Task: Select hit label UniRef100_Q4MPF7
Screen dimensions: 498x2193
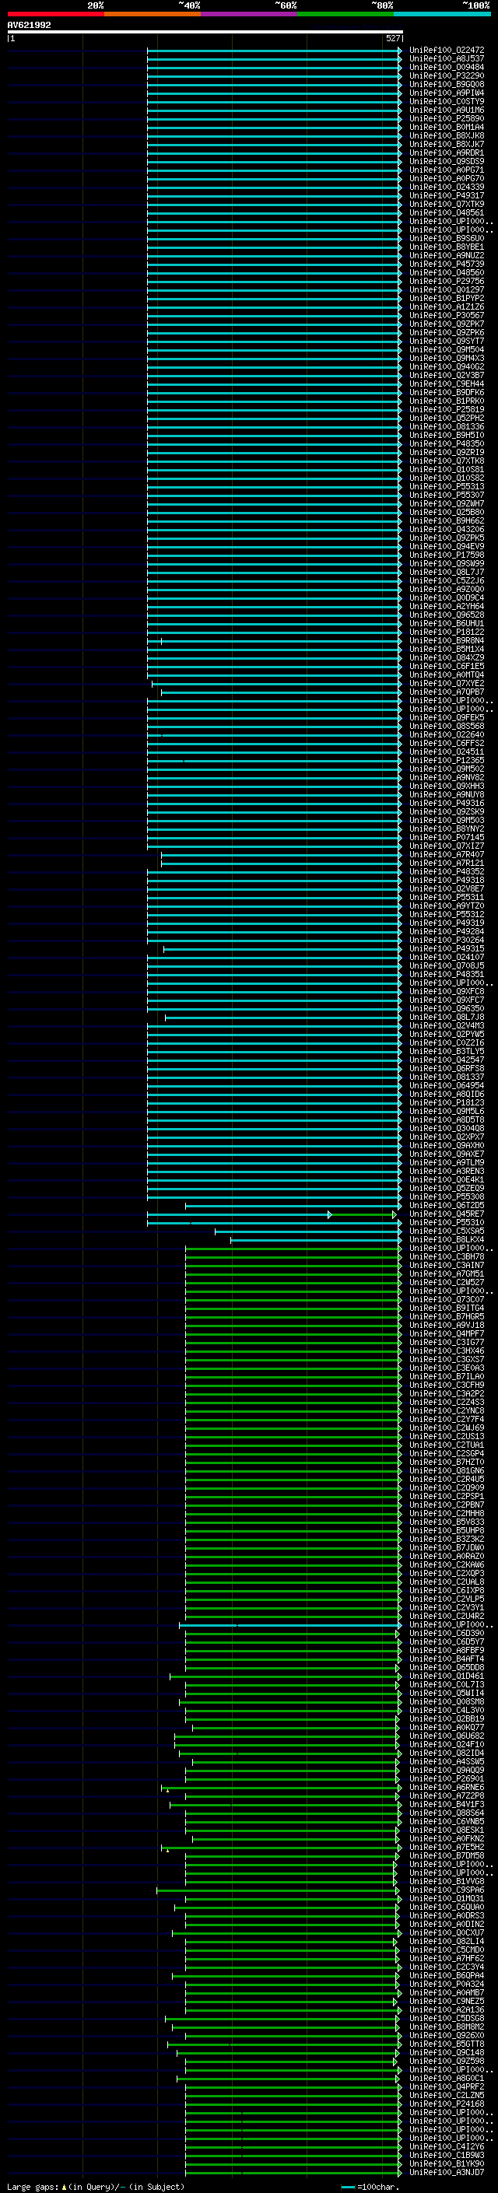Action: (x=446, y=1334)
